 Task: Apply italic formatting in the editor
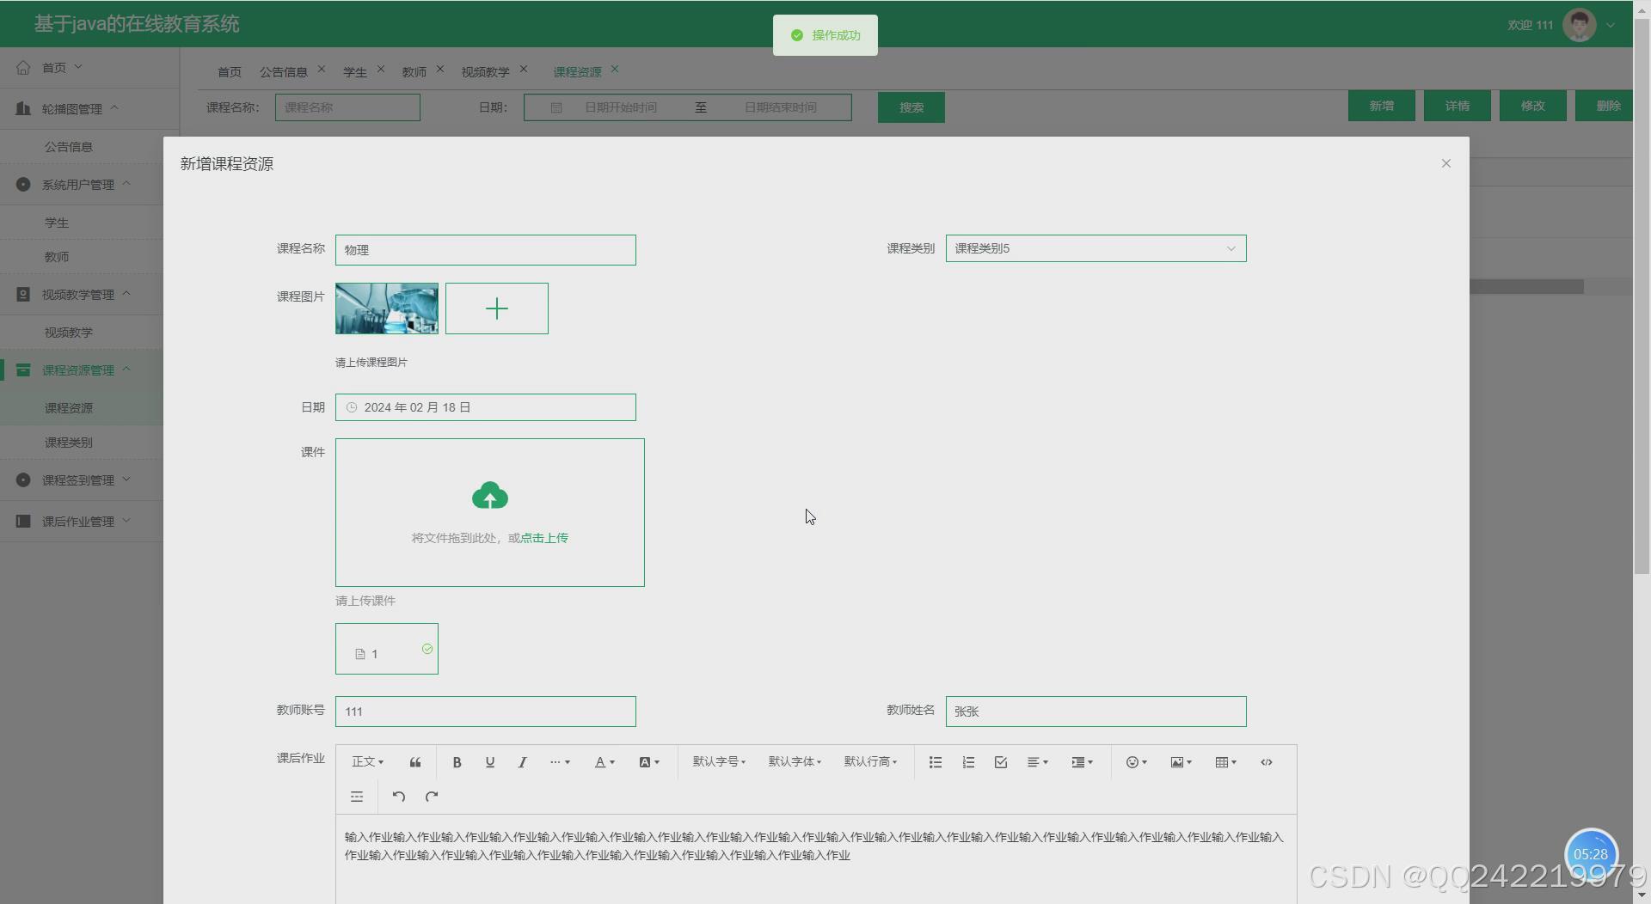[522, 762]
